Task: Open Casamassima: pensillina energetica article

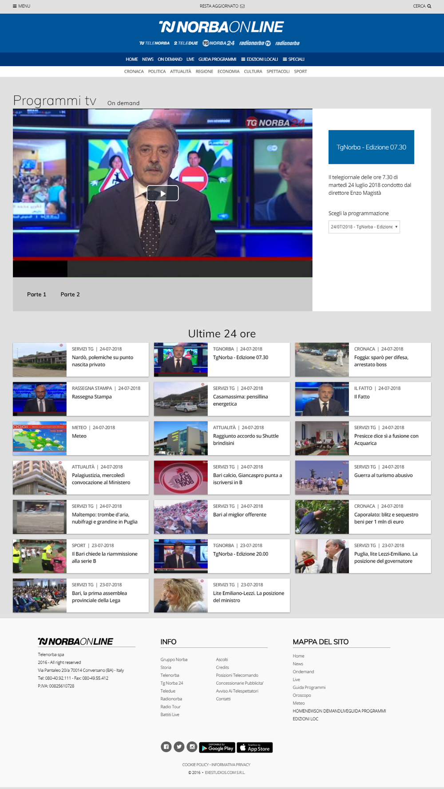Action: click(x=240, y=400)
